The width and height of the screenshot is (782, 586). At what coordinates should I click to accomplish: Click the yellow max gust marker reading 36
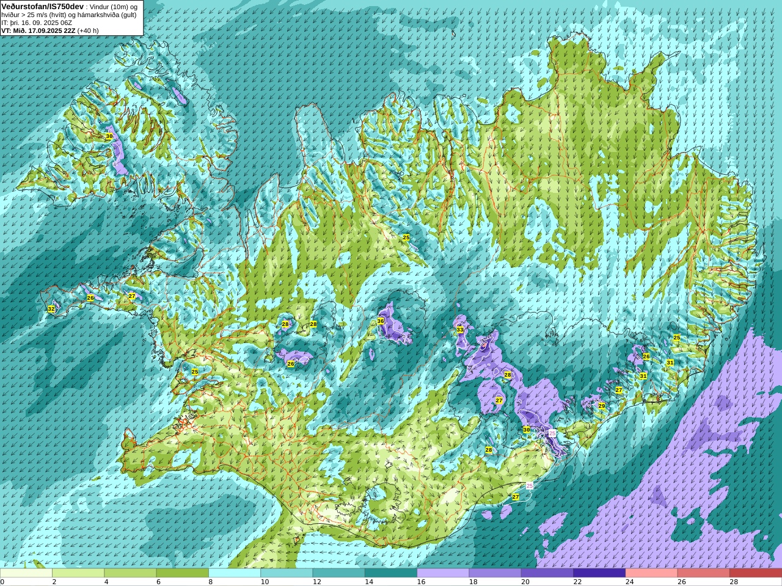pos(381,321)
